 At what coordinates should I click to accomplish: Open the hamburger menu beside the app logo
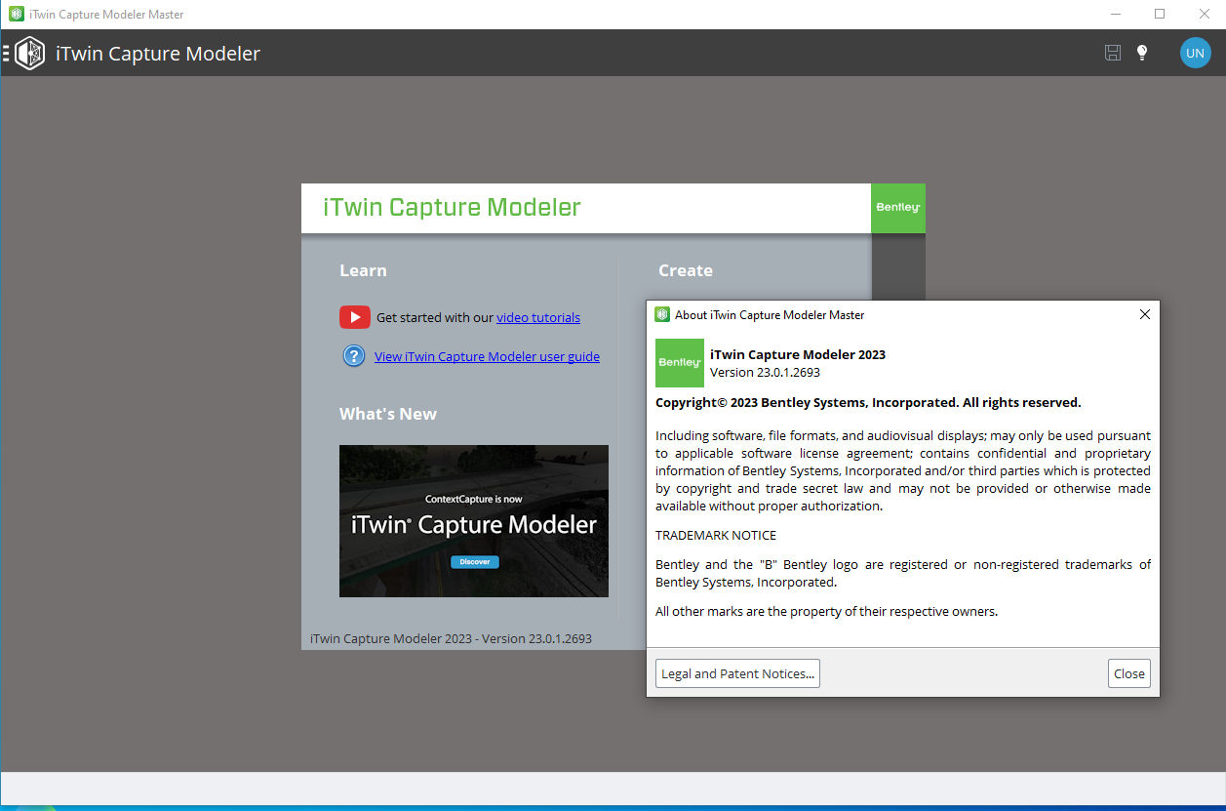[6, 53]
